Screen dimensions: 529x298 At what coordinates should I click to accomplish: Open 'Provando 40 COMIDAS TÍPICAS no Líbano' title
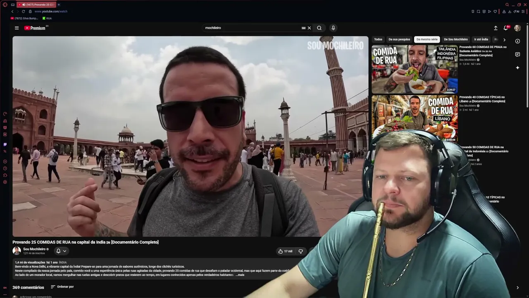[482, 99]
